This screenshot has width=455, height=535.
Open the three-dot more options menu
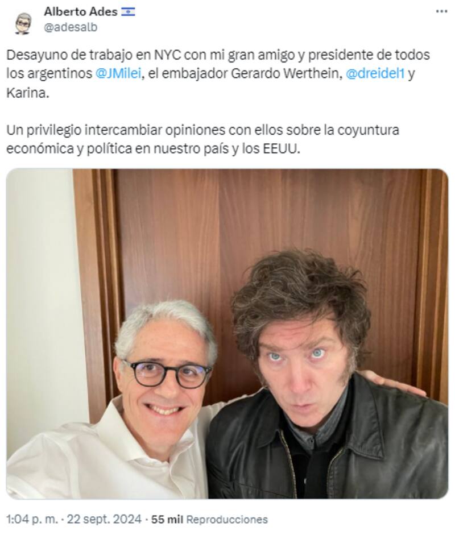pyautogui.click(x=442, y=11)
